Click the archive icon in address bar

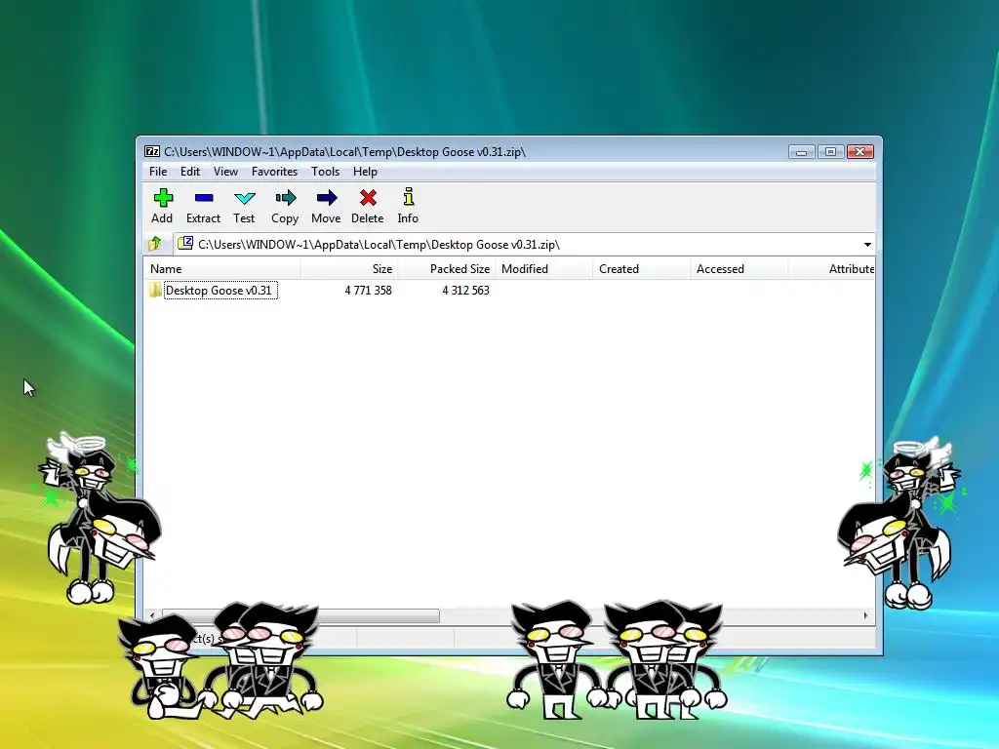185,243
